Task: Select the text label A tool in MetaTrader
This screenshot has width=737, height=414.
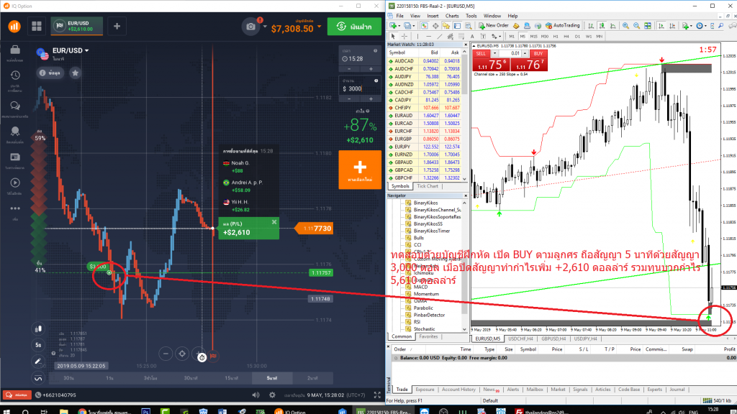Action: [x=472, y=36]
